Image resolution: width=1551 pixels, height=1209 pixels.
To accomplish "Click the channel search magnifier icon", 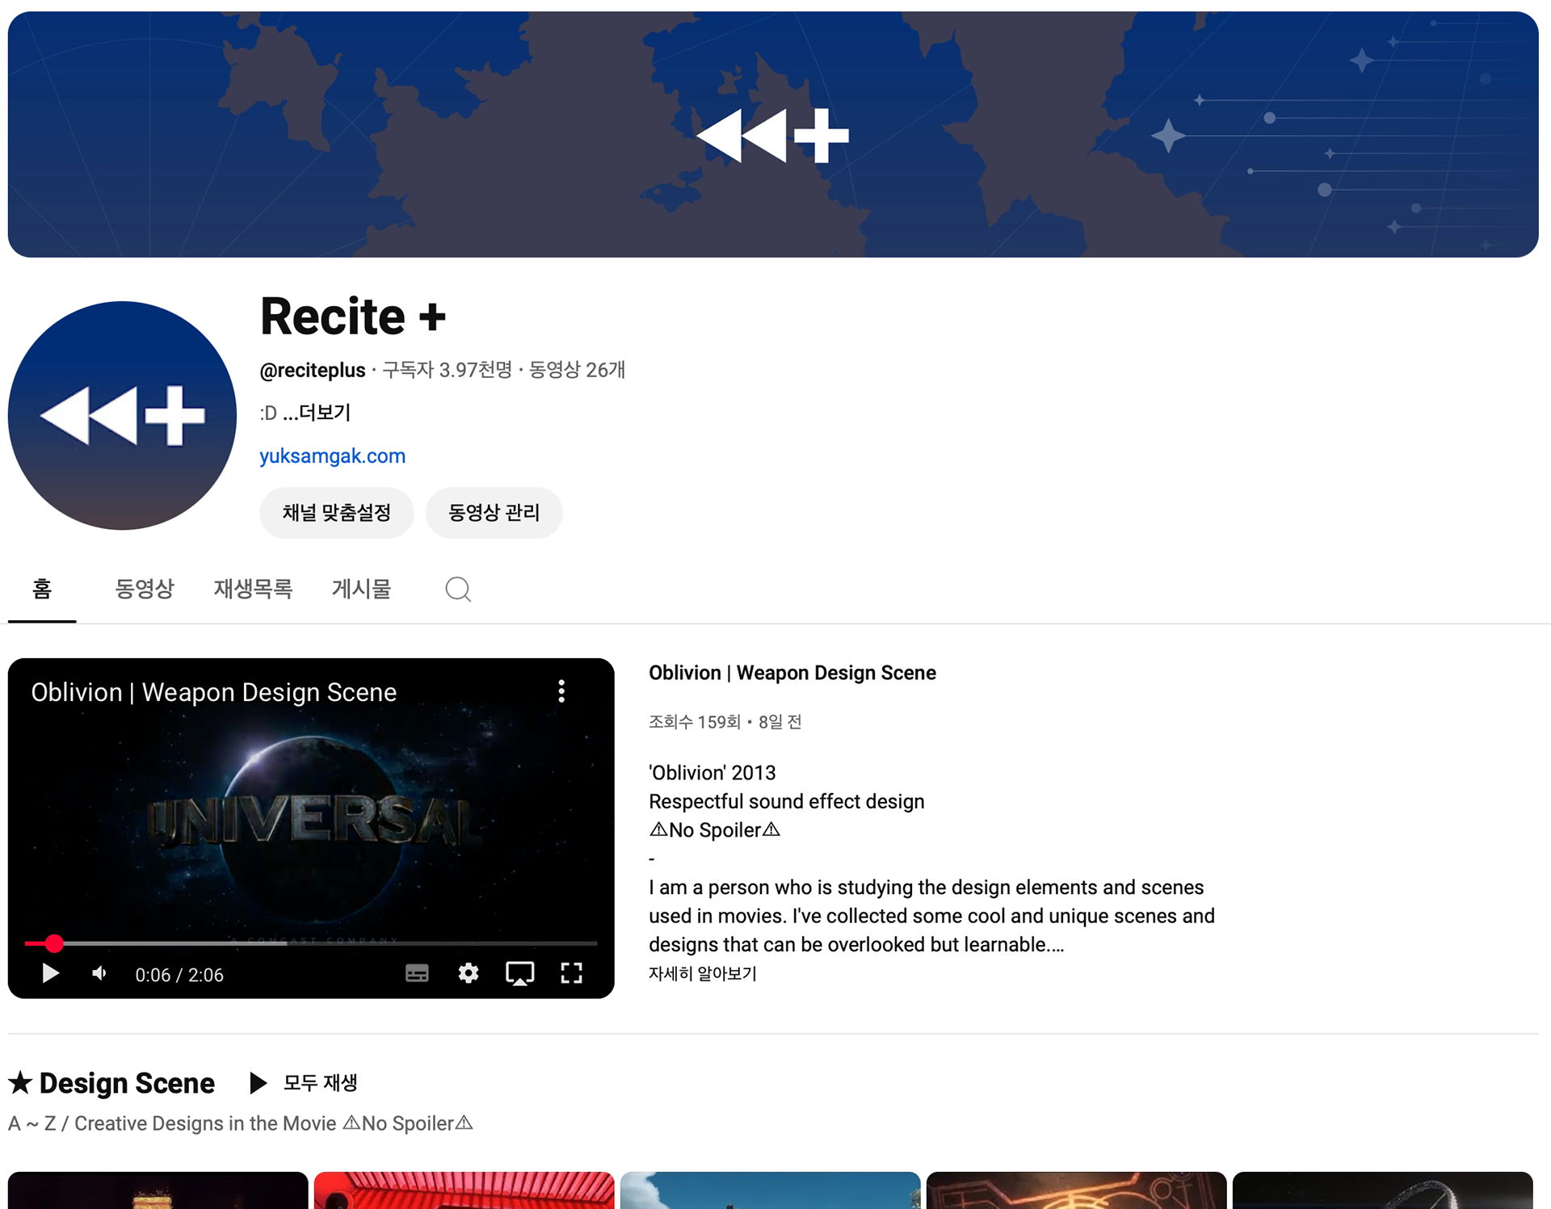I will pyautogui.click(x=458, y=589).
